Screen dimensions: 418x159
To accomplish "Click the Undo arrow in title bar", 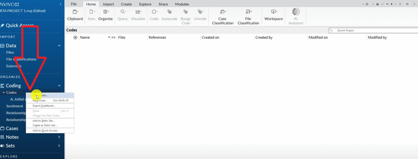I will [x=388, y=4].
